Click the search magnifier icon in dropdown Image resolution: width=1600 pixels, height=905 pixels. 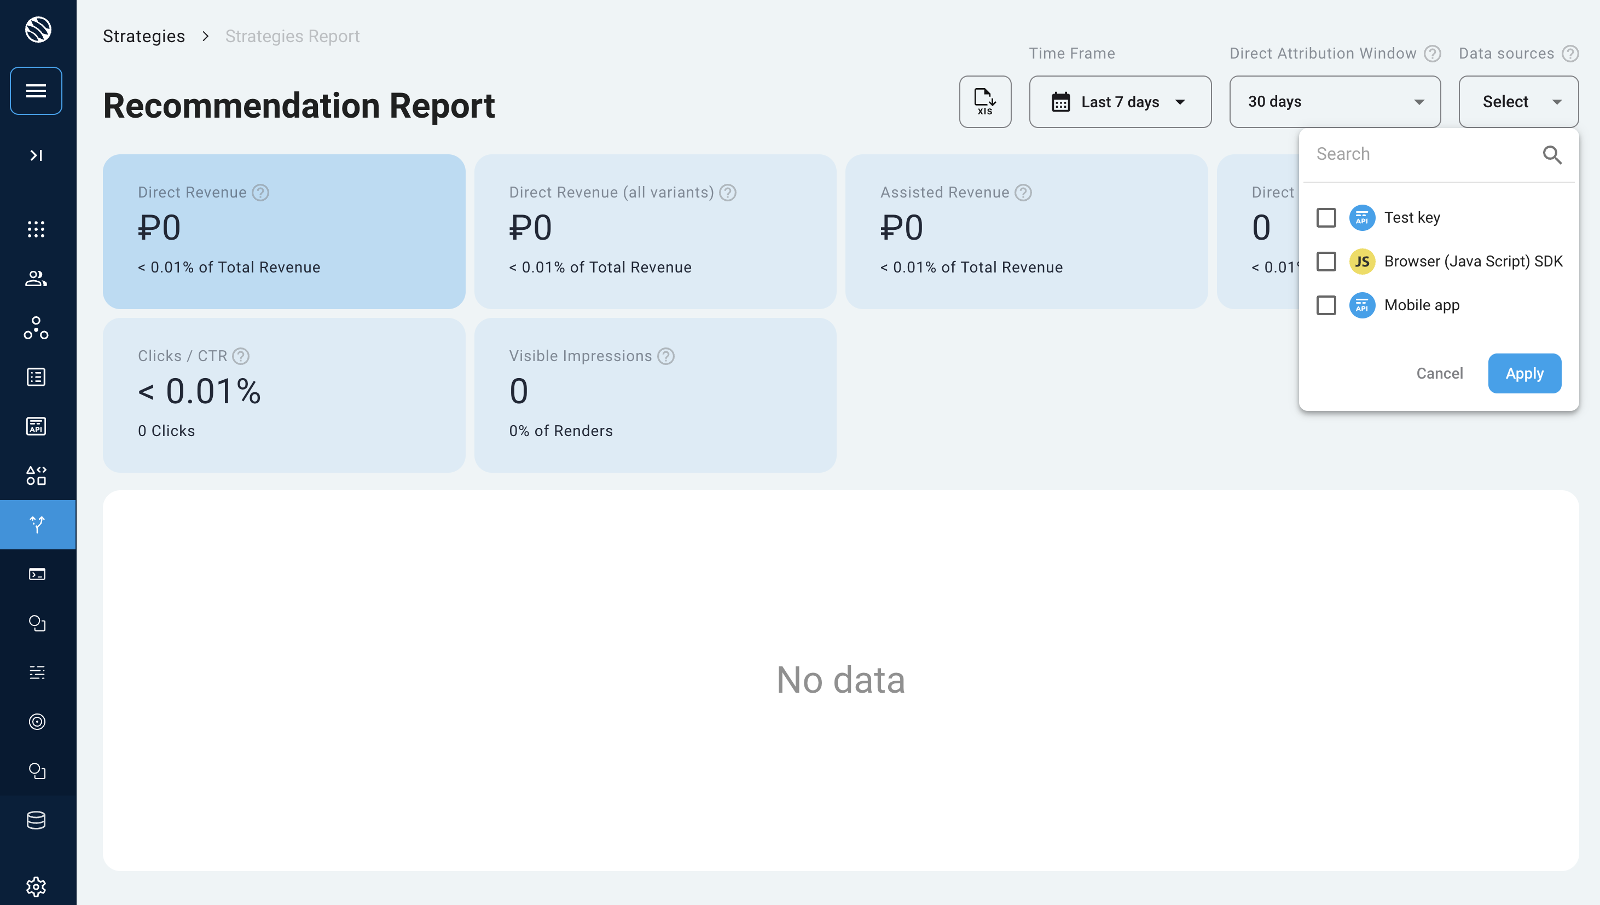tap(1551, 154)
